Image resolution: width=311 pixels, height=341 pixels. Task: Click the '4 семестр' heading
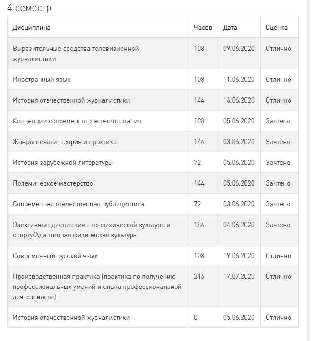pyautogui.click(x=29, y=8)
